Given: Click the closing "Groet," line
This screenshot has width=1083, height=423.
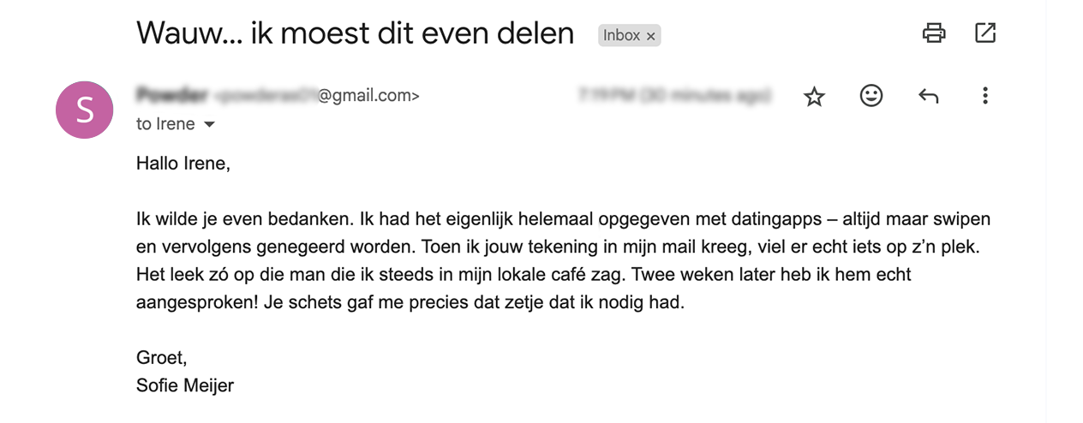Looking at the screenshot, I should point(161,358).
